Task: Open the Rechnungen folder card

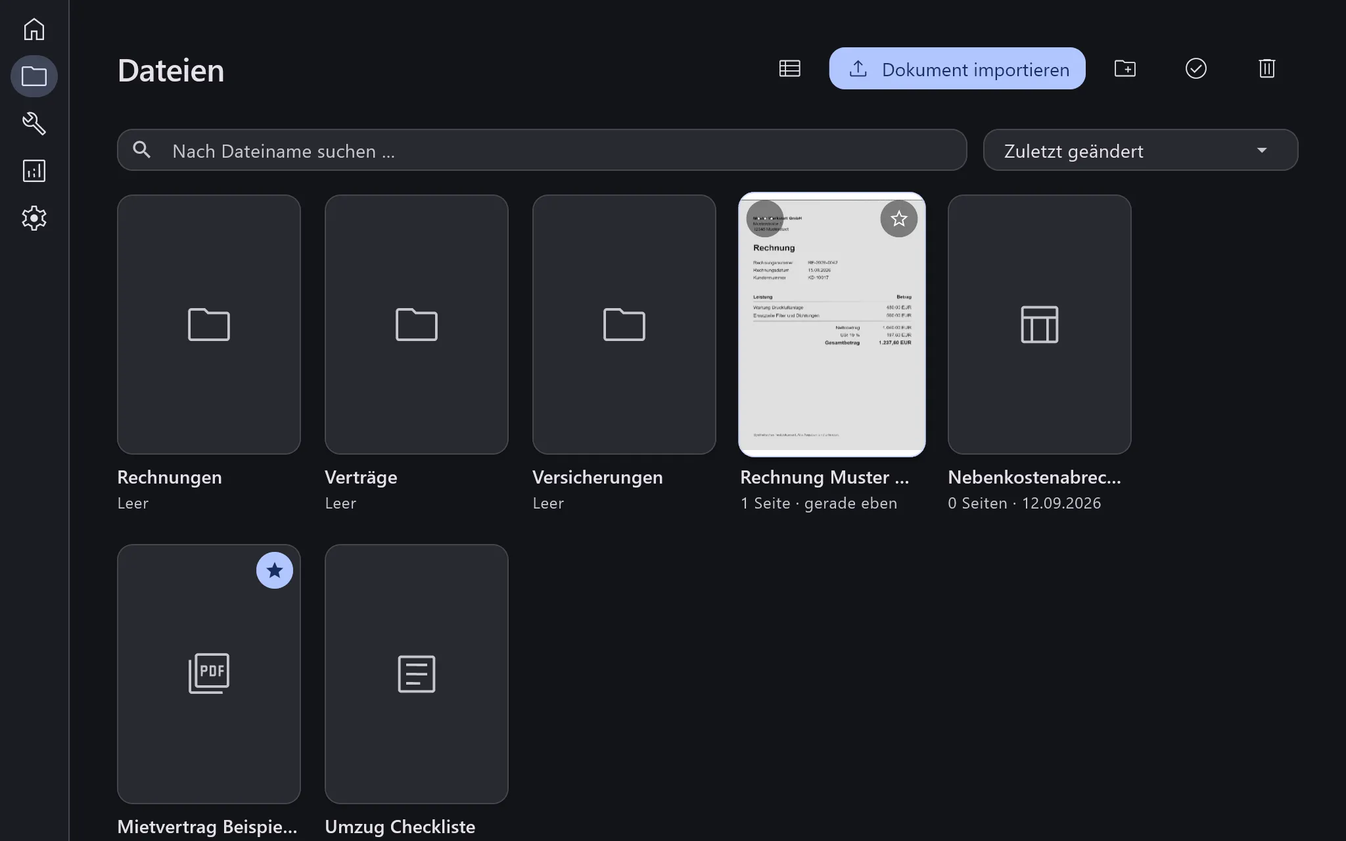Action: [209, 325]
